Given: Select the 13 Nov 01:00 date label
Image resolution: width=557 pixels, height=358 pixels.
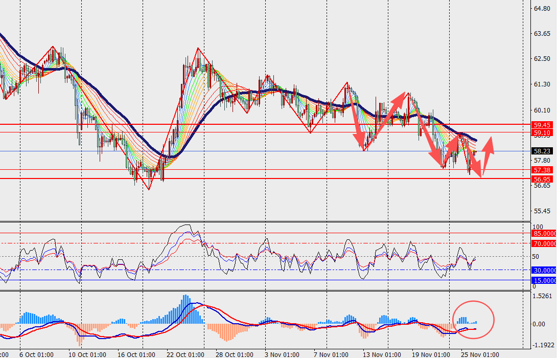Looking at the screenshot, I should pyautogui.click(x=381, y=354).
